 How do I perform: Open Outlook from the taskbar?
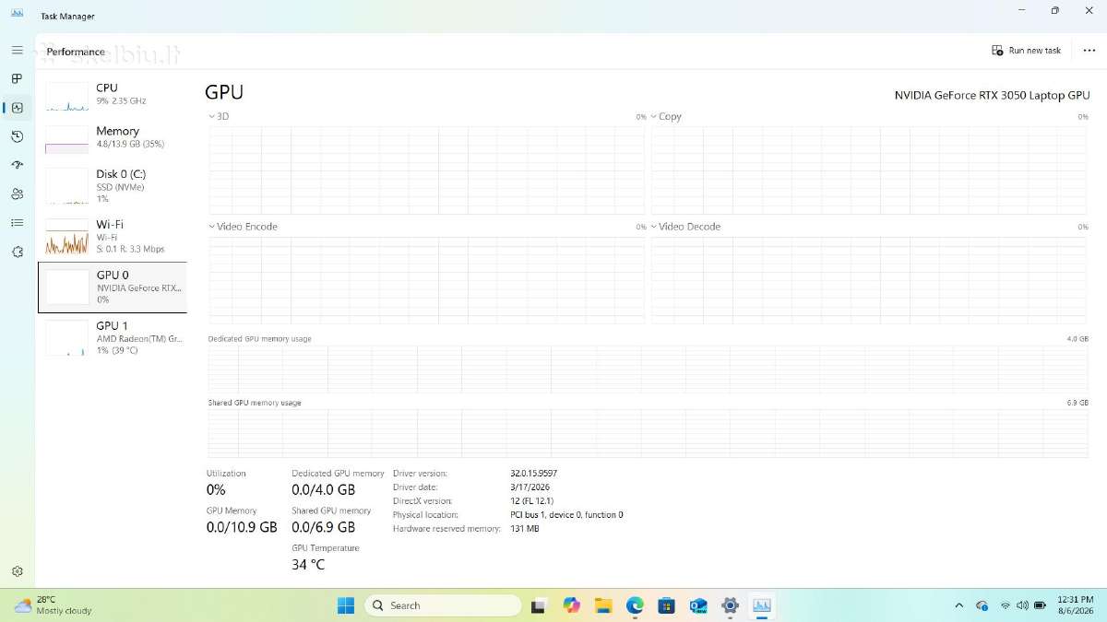698,605
